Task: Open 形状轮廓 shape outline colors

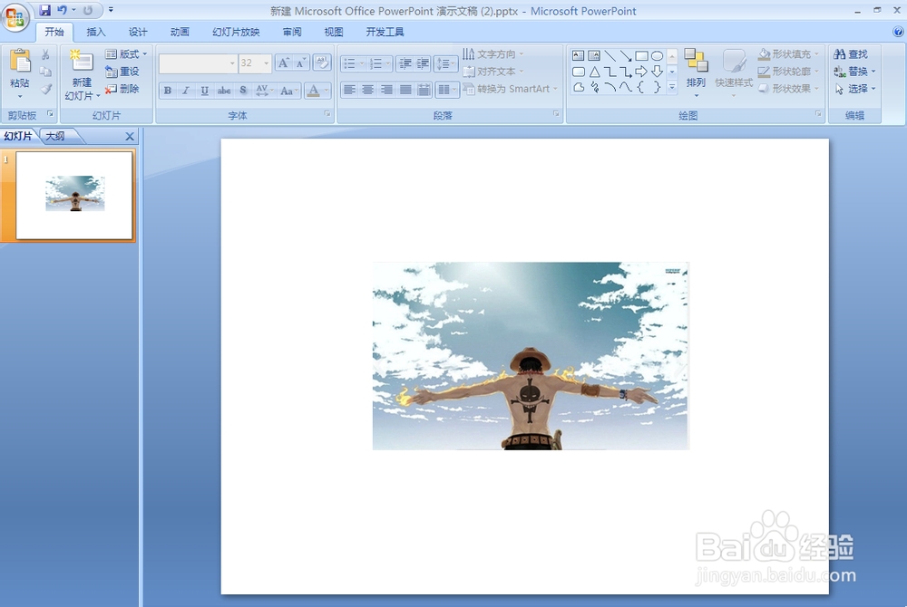Action: (789, 72)
